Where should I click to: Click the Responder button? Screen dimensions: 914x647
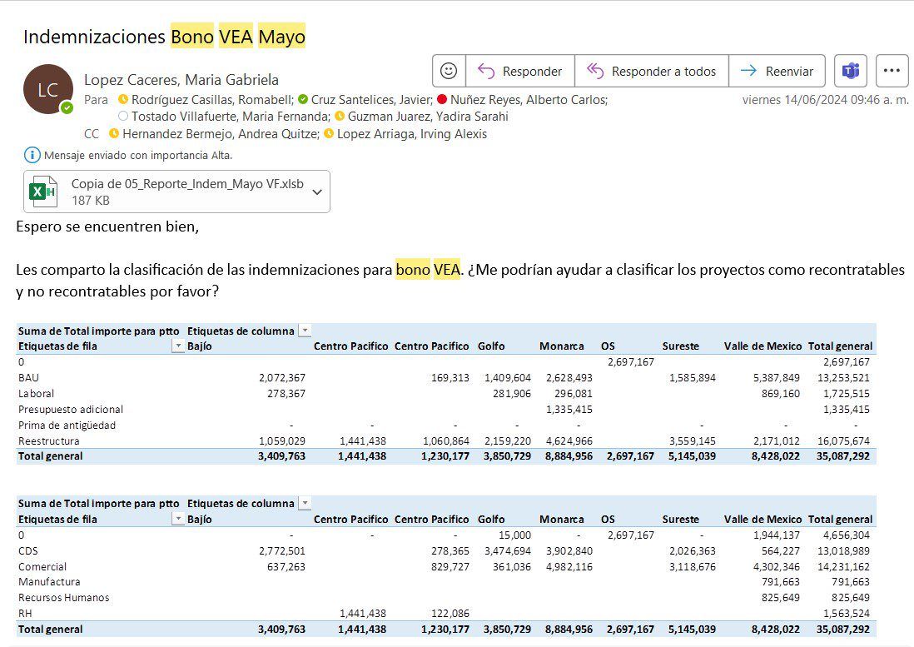pos(519,71)
